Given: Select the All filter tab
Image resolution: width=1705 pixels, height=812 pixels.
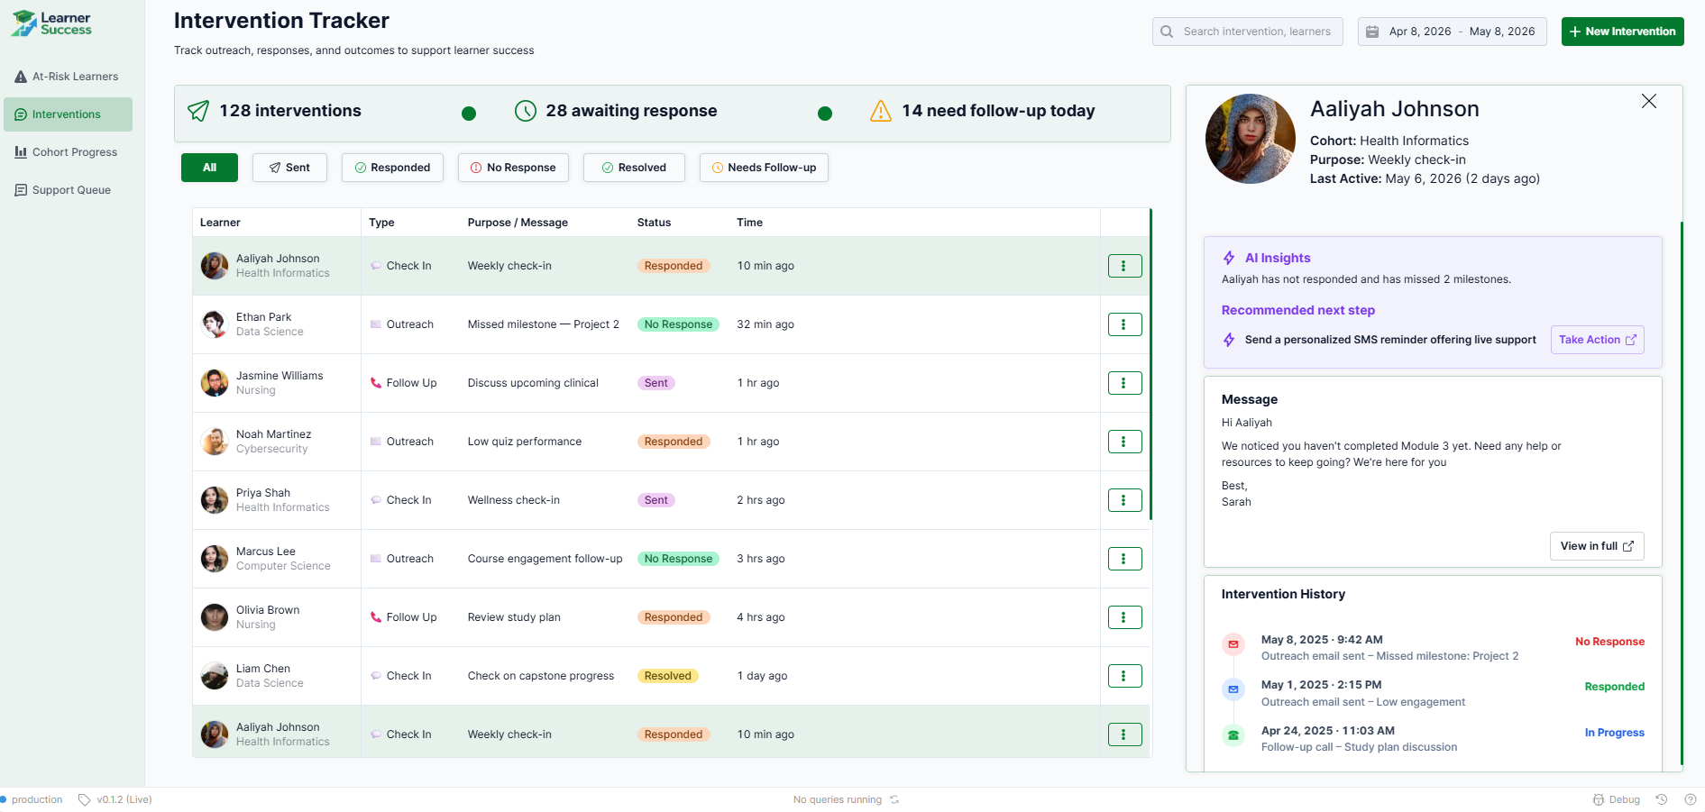Looking at the screenshot, I should 209,168.
